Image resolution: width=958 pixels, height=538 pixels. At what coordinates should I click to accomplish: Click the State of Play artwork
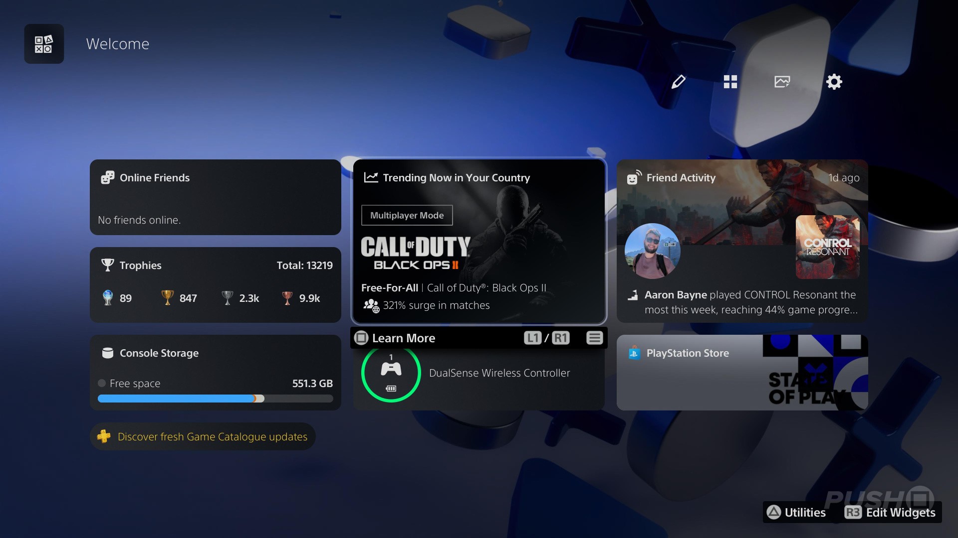click(815, 373)
